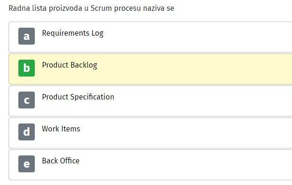Click empty area of Requirements Log row

(186, 37)
